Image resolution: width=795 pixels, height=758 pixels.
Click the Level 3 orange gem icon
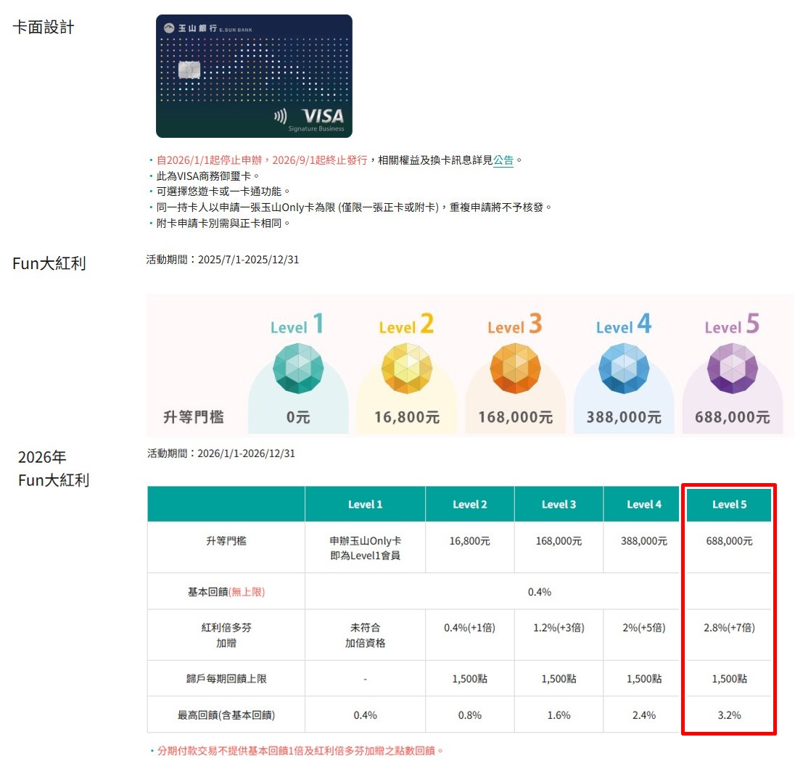point(515,368)
